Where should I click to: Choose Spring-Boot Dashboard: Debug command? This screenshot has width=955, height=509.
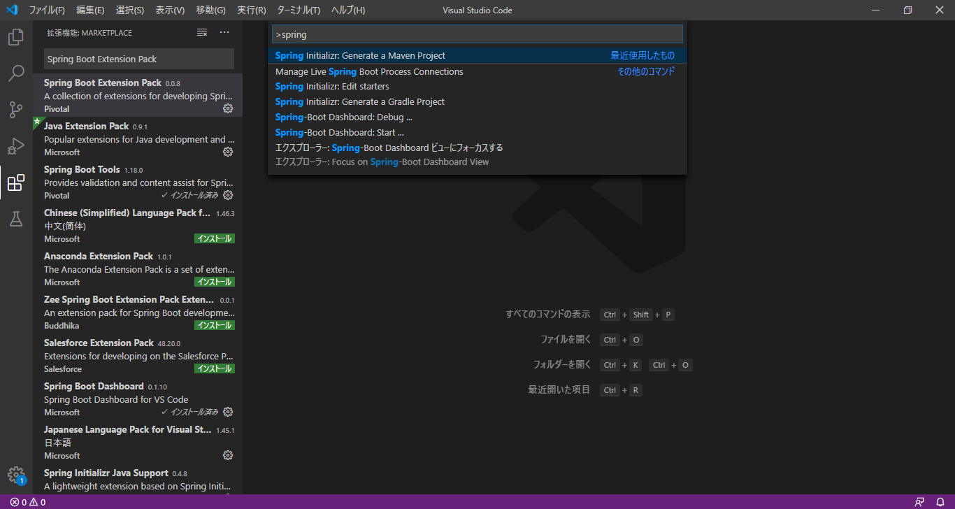477,117
